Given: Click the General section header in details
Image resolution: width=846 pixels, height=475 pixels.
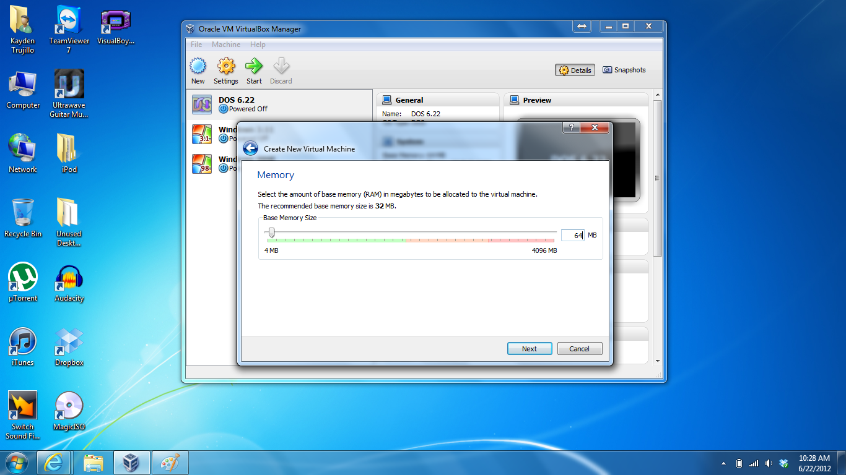Looking at the screenshot, I should click(437, 100).
